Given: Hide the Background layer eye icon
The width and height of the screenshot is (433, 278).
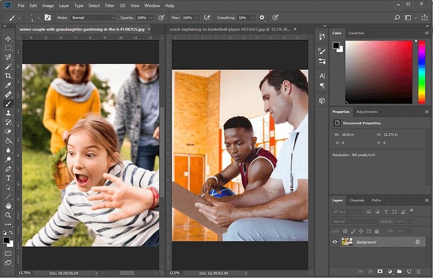Looking at the screenshot, I should pyautogui.click(x=335, y=242).
